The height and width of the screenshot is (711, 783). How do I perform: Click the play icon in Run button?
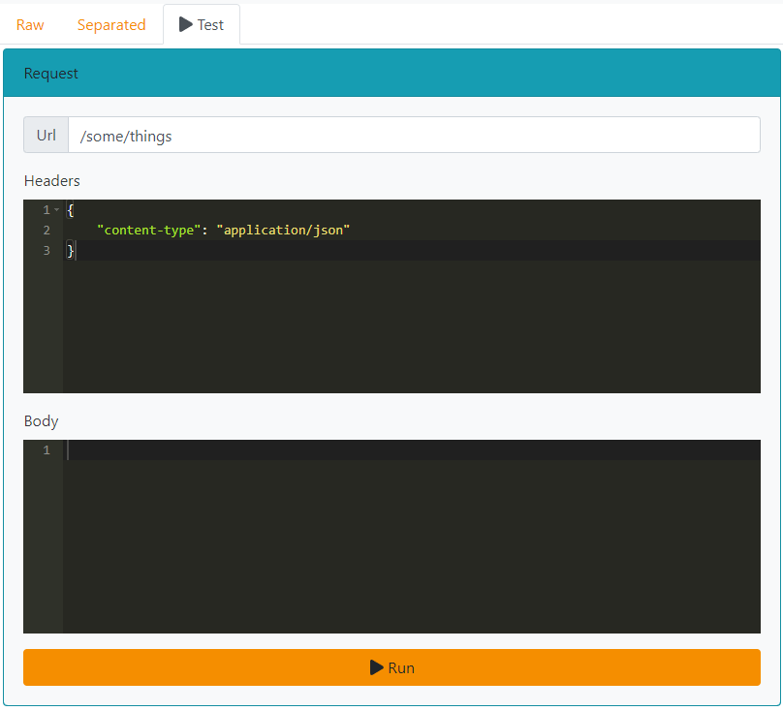377,667
